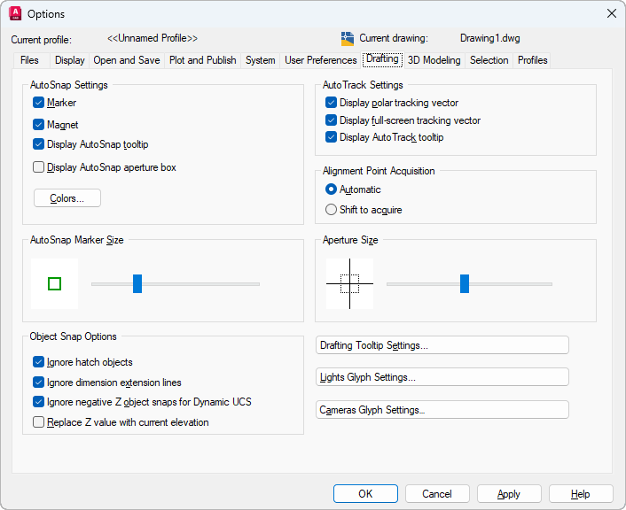Switch to the 3D Modeling tab
Viewport: 626px width, 510px height.
click(434, 60)
